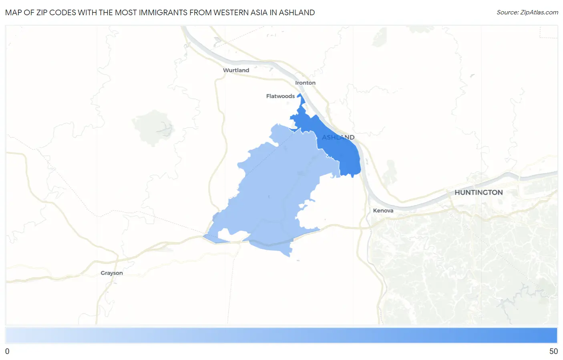The image size is (563, 360).
Task: Click the ASHLAND city label on map
Action: click(338, 137)
